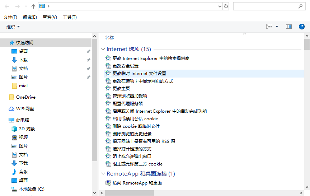Screen dimensions: 310x196
Task: Click the search magnifier icon
Action: 300,6
